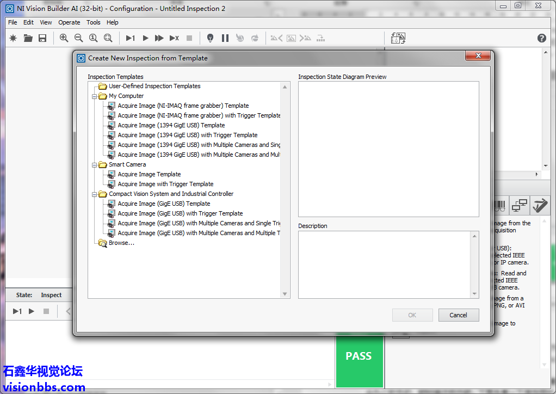Open the Tools menu
Viewport: 556px width, 394px height.
click(94, 22)
